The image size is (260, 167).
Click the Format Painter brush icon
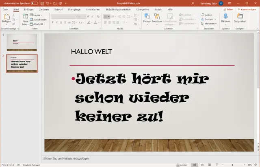coord(13,24)
